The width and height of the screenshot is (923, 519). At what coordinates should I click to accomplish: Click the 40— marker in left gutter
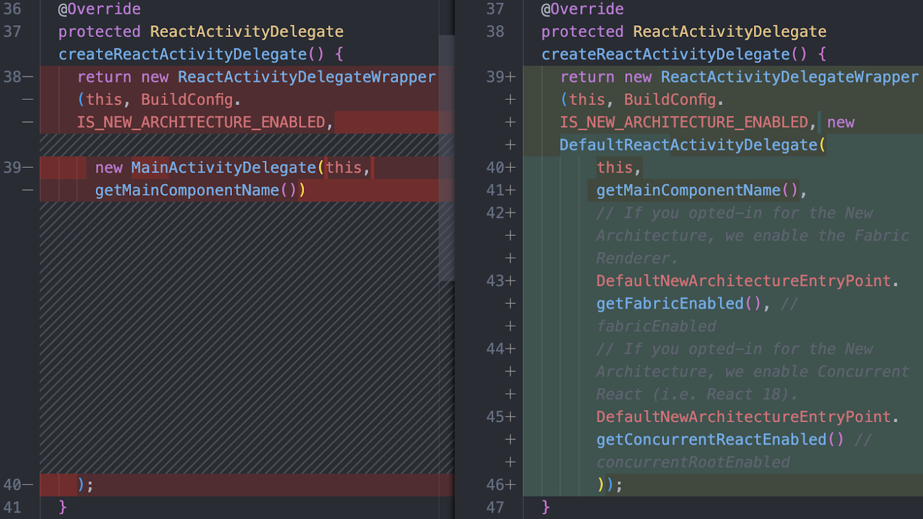18,485
